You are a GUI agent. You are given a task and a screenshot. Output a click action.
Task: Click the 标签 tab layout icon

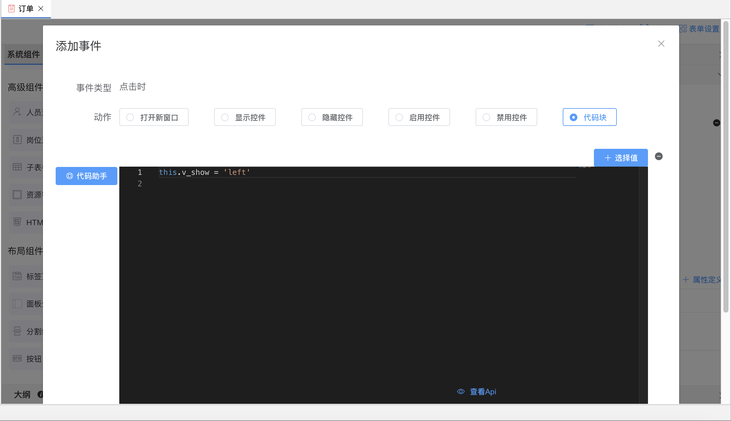[17, 276]
